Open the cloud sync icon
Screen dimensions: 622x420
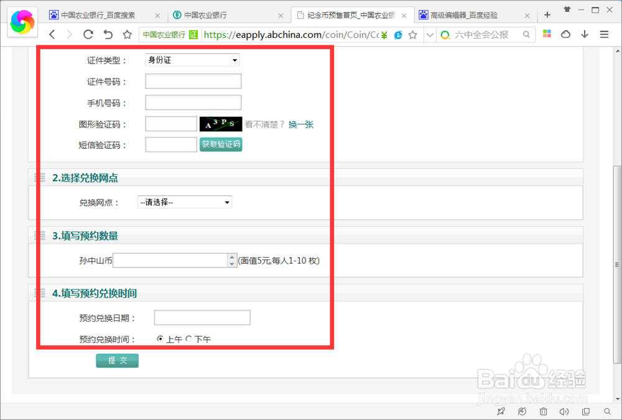[x=565, y=35]
